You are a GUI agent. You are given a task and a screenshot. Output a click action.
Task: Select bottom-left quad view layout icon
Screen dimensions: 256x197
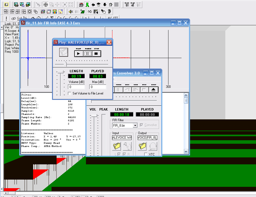point(18,12)
